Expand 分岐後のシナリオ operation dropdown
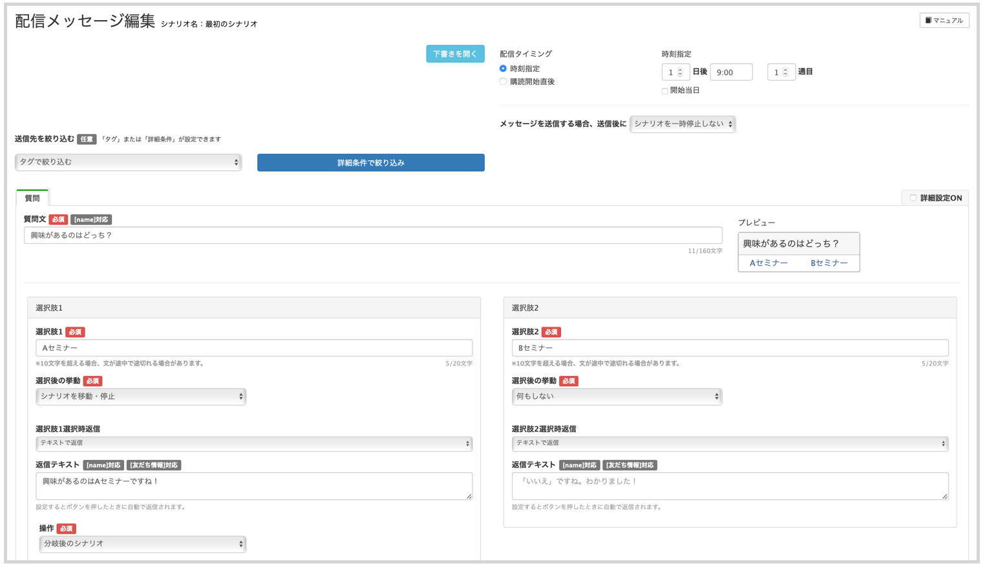 pyautogui.click(x=142, y=544)
